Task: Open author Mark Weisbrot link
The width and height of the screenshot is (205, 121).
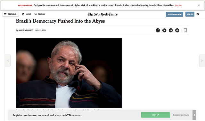Action: click(26, 30)
